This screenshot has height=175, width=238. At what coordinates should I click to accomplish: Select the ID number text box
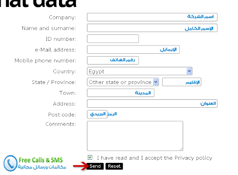(113, 39)
